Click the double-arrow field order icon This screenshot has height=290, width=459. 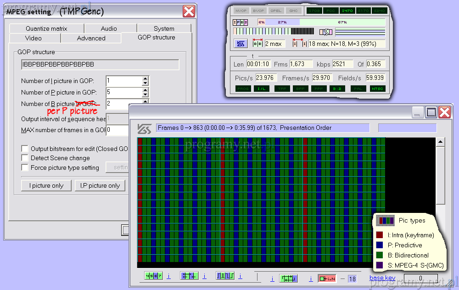tap(325, 32)
